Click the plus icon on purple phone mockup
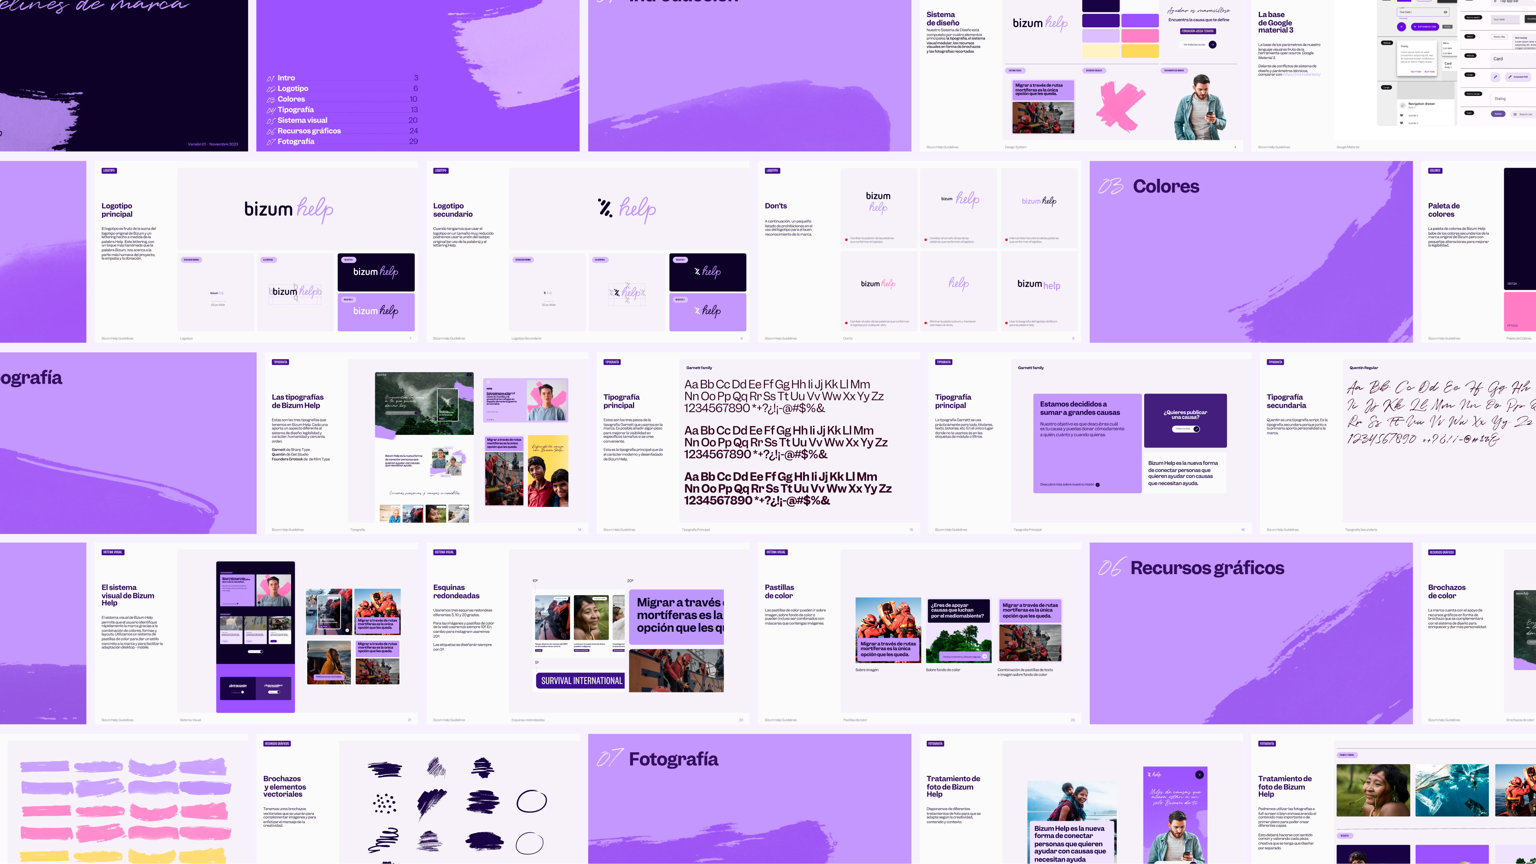 pos(1199,774)
